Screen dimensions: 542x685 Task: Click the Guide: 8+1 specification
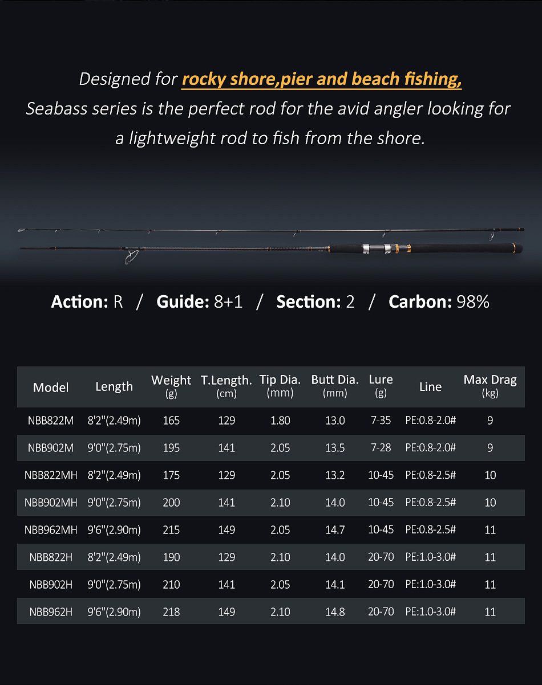pos(200,301)
